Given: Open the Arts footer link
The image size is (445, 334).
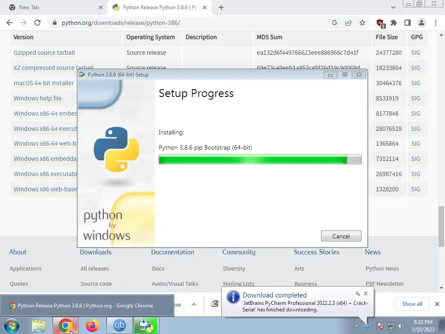Looking at the screenshot, I should (299, 268).
